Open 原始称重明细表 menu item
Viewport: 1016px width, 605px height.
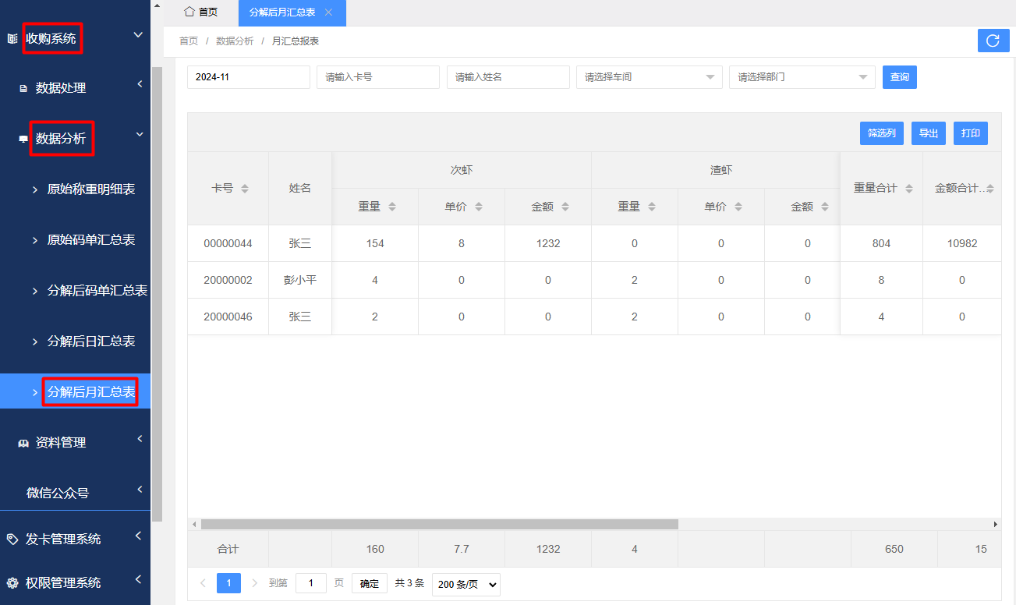coord(91,189)
